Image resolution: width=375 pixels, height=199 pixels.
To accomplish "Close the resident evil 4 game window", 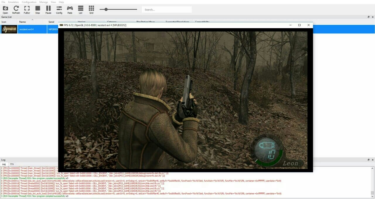I will point(308,25).
